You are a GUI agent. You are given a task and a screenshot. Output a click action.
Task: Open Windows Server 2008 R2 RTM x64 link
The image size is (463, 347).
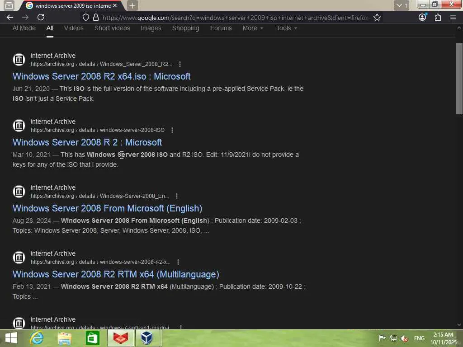[116, 274]
